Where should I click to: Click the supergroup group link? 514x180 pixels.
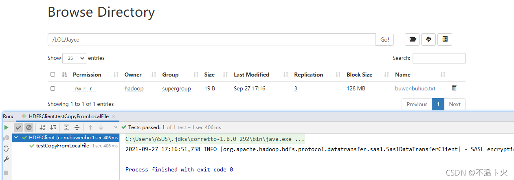pyautogui.click(x=176, y=88)
